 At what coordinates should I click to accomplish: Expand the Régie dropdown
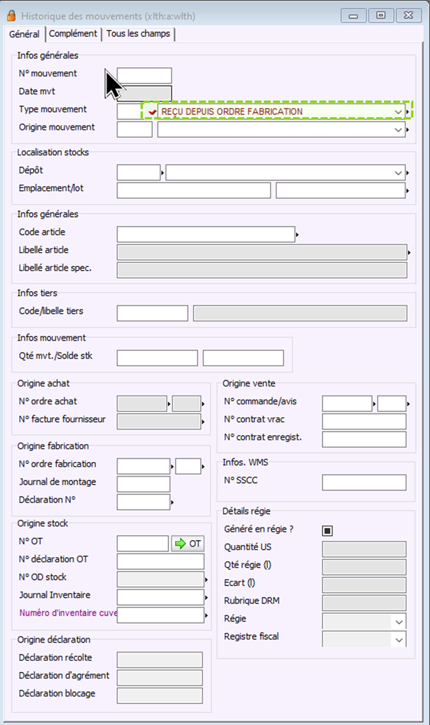coord(399,622)
